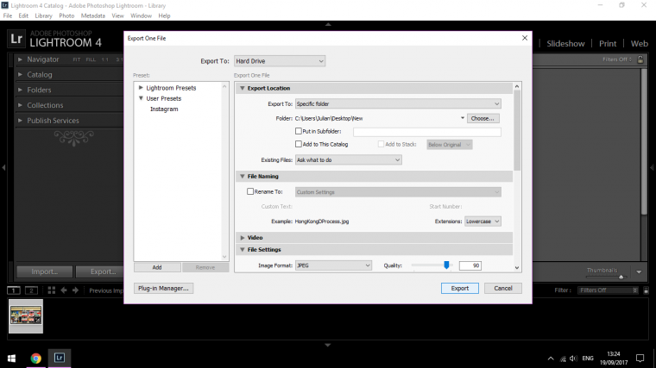The height and width of the screenshot is (368, 656).
Task: Click Lightroom taskbar icon
Action: coord(59,358)
